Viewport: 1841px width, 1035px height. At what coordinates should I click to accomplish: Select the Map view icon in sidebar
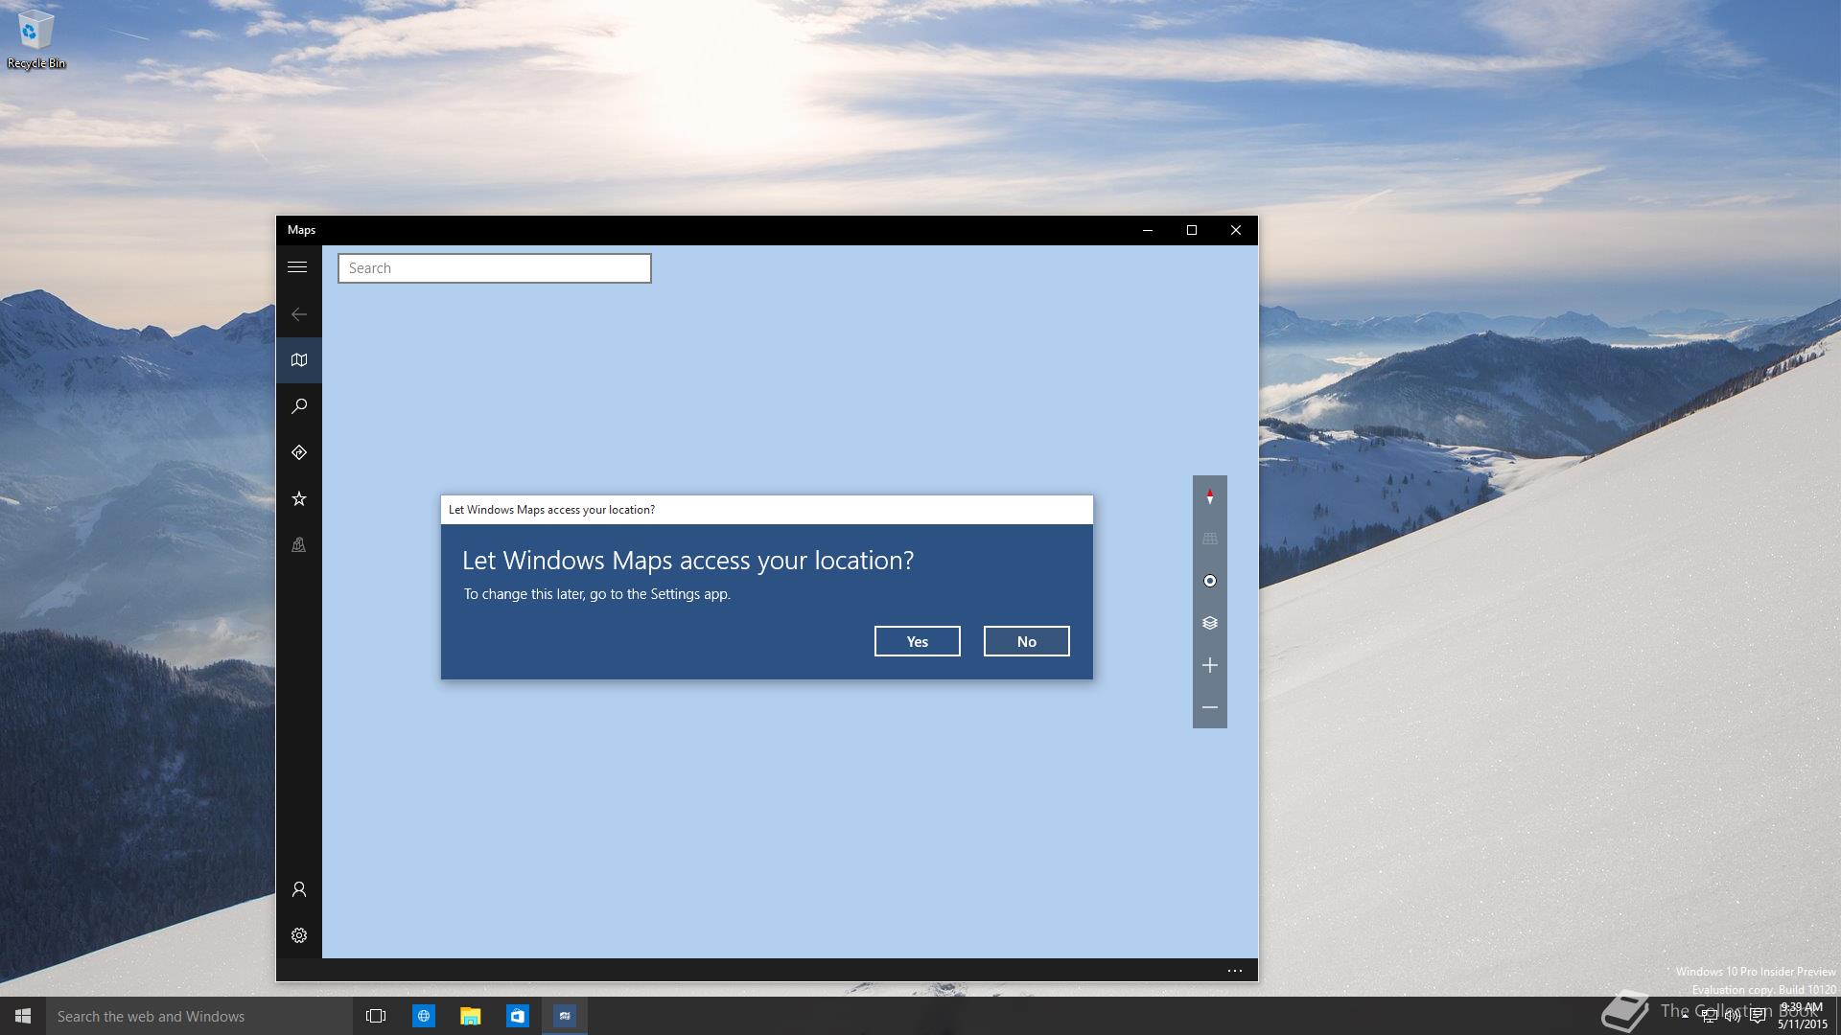click(299, 360)
